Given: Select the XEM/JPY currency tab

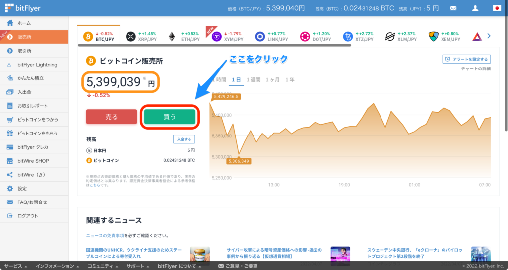Looking at the screenshot, I should click(444, 36).
